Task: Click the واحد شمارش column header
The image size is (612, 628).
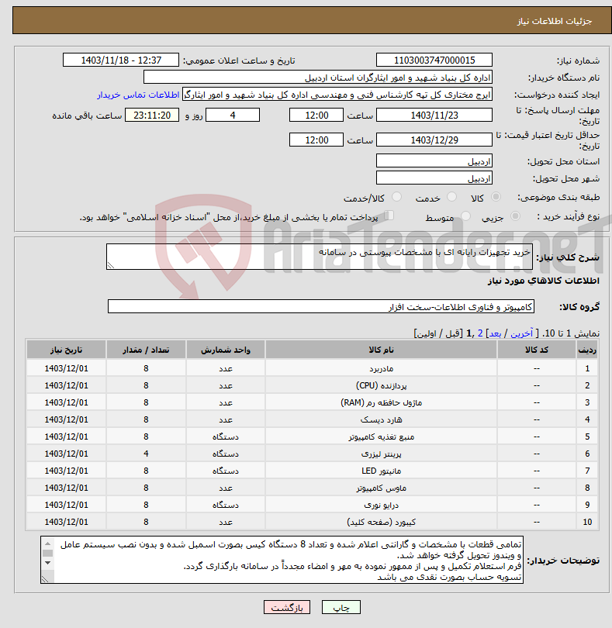Action: [x=225, y=350]
